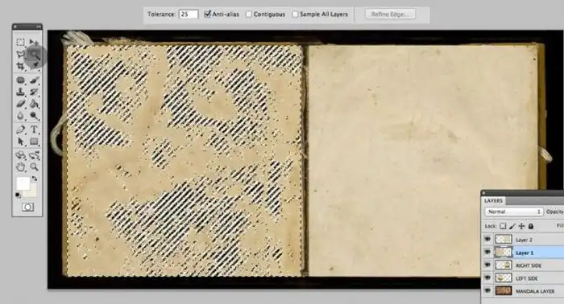Select the Clone Stamp tool

(x=20, y=92)
